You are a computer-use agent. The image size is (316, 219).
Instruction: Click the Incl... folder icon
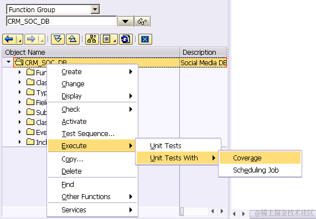[30, 142]
